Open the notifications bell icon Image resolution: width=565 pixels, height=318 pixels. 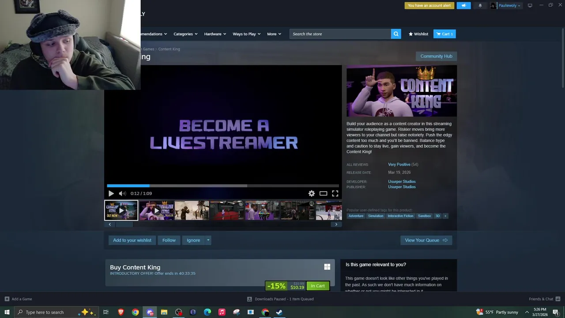click(480, 5)
